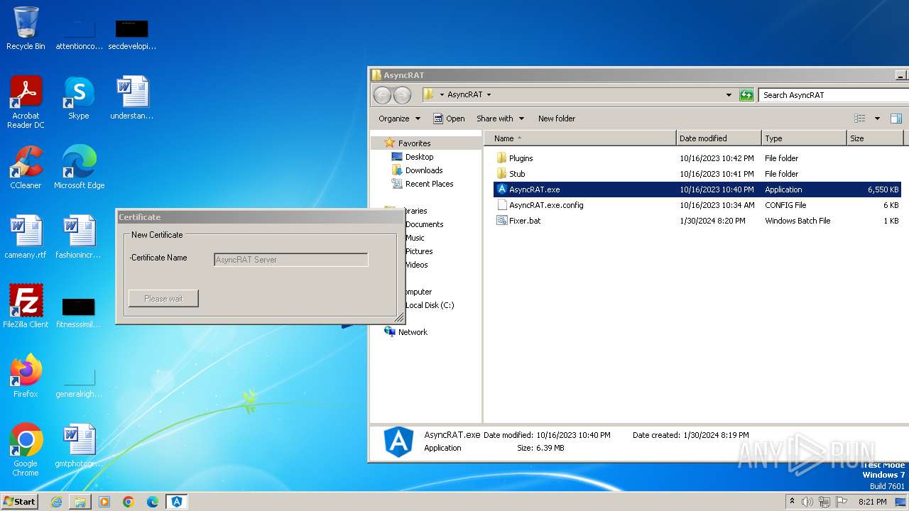Create a New folder
The height and width of the screenshot is (511, 909).
pos(557,119)
